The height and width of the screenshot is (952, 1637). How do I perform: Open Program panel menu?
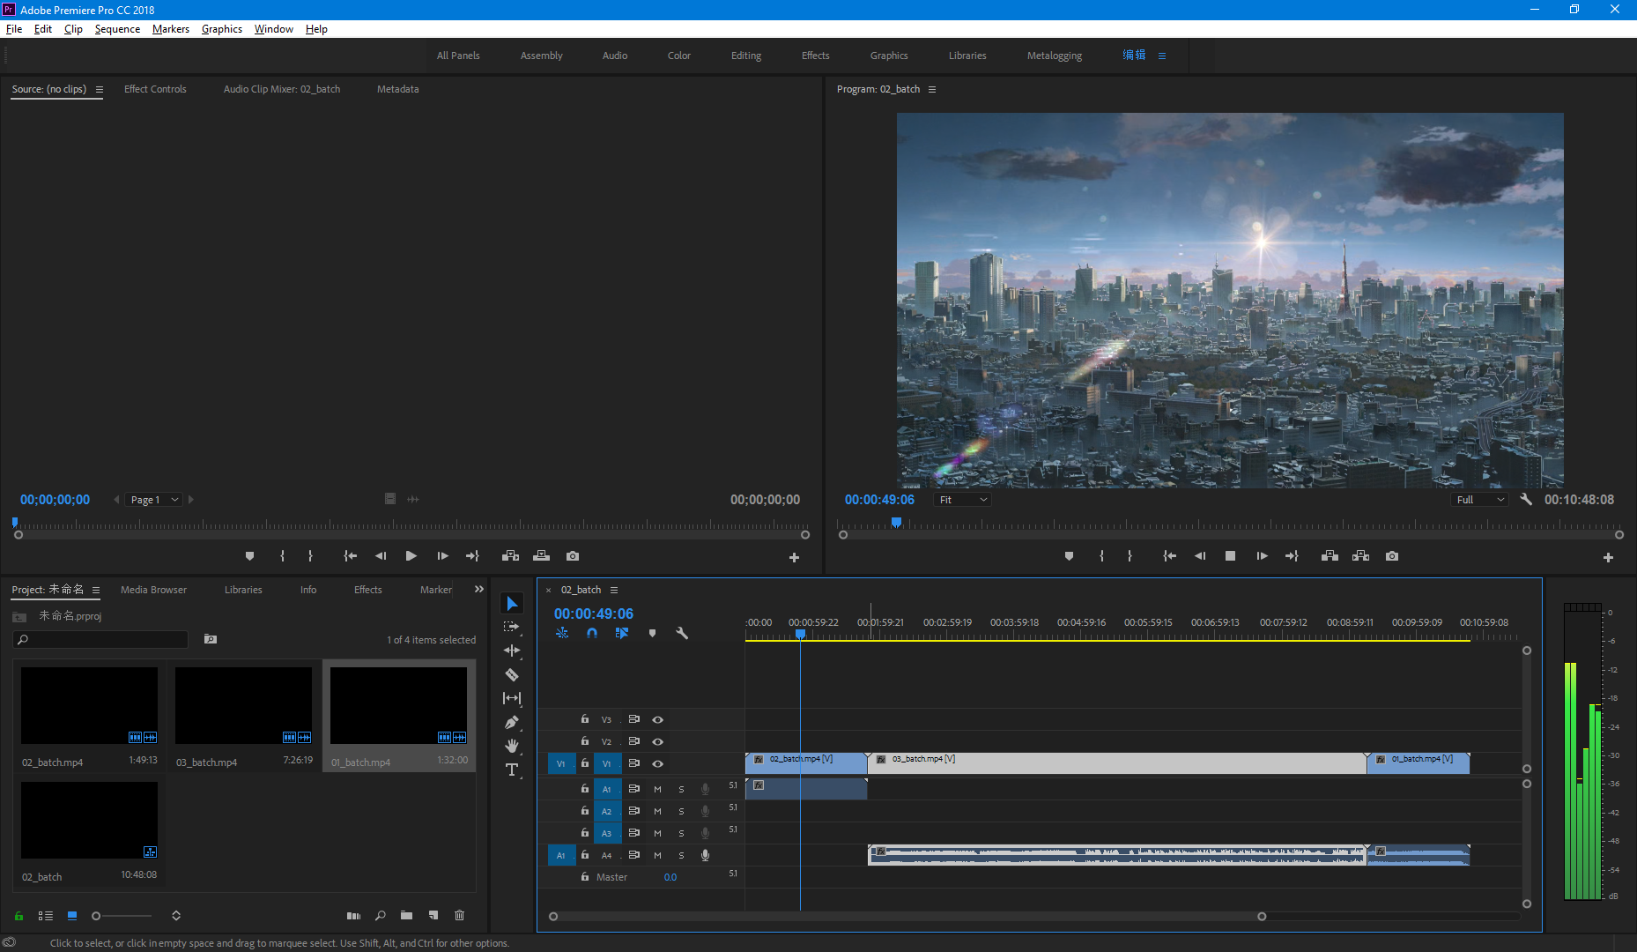click(x=932, y=90)
